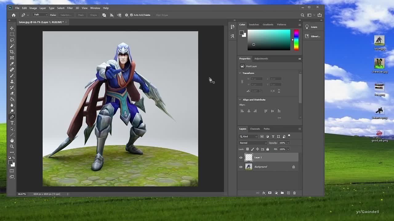Select the Horizontal Type tool

tap(12, 123)
